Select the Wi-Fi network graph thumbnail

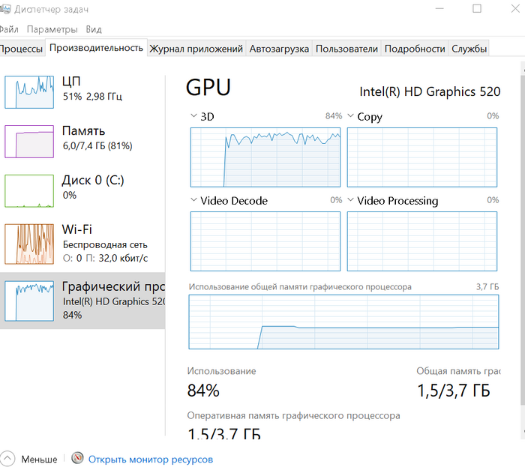(x=29, y=244)
